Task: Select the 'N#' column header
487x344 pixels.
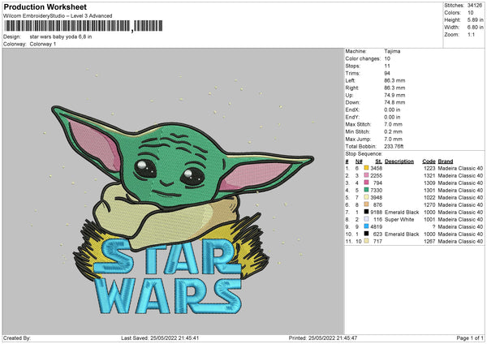Action: pos(359,161)
